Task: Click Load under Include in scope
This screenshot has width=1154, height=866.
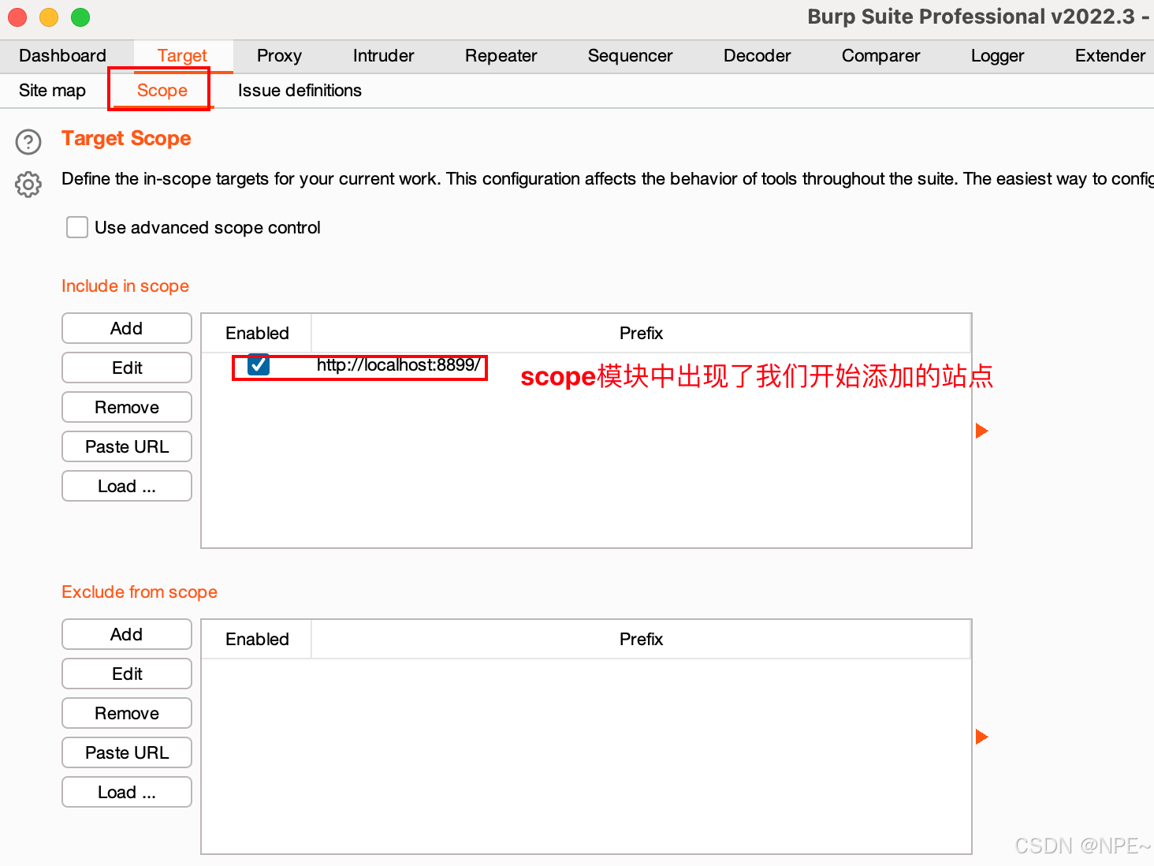Action: coord(127,486)
